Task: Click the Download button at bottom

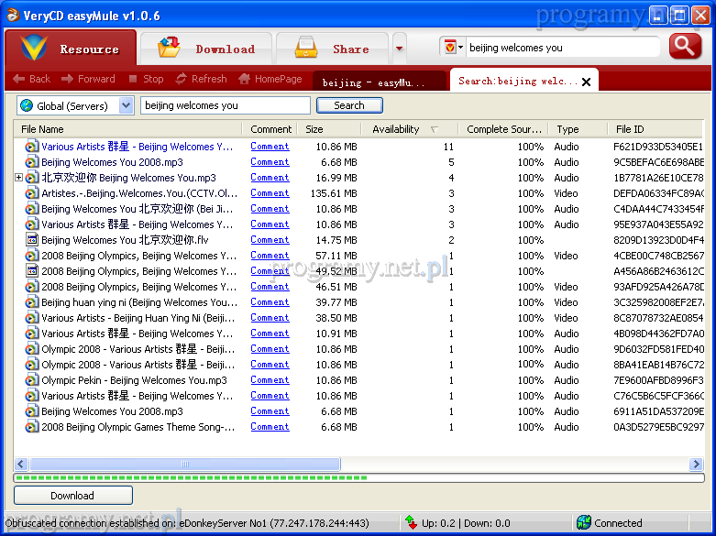Action: point(72,496)
